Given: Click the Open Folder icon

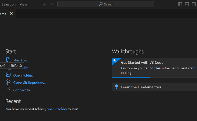Looking at the screenshot, I should coord(8,75).
